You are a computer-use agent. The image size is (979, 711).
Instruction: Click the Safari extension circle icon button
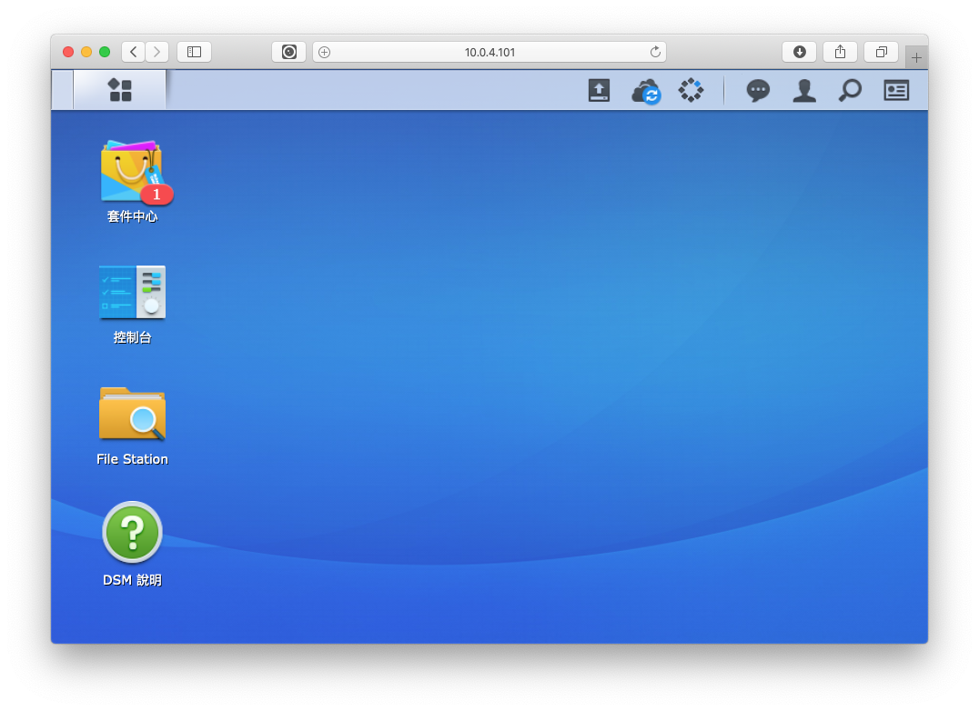click(289, 52)
